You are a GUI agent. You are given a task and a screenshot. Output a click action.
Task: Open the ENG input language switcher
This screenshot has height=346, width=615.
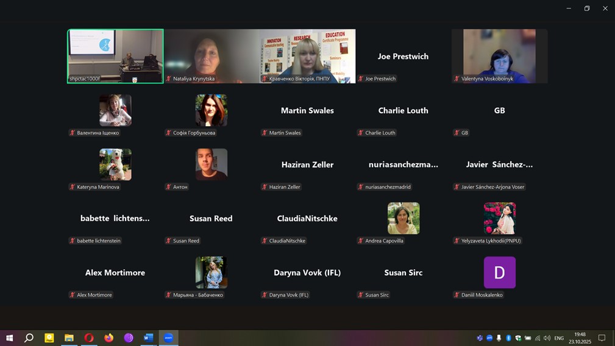click(x=559, y=338)
